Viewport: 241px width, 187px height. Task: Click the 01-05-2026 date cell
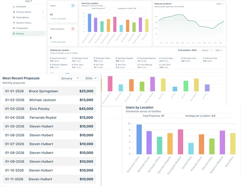(x=14, y=126)
